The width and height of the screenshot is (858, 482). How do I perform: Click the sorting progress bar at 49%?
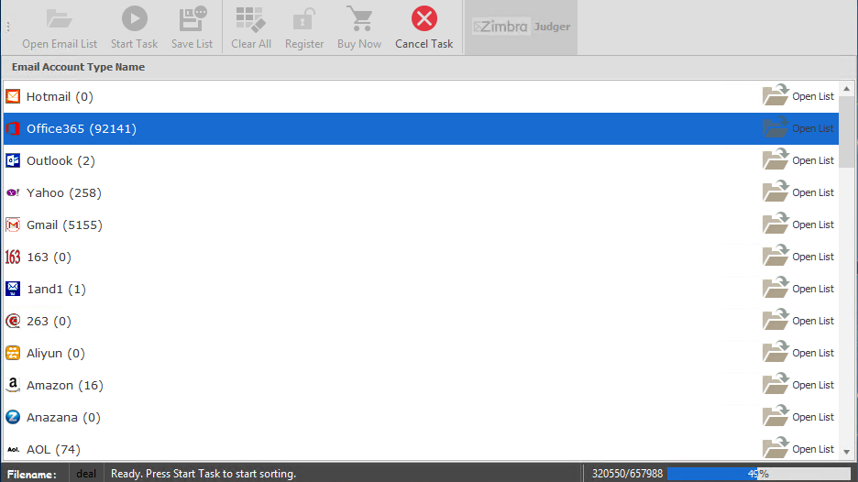758,474
